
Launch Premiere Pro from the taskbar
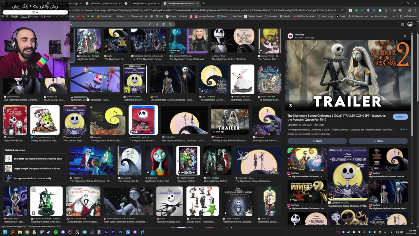tap(113, 232)
